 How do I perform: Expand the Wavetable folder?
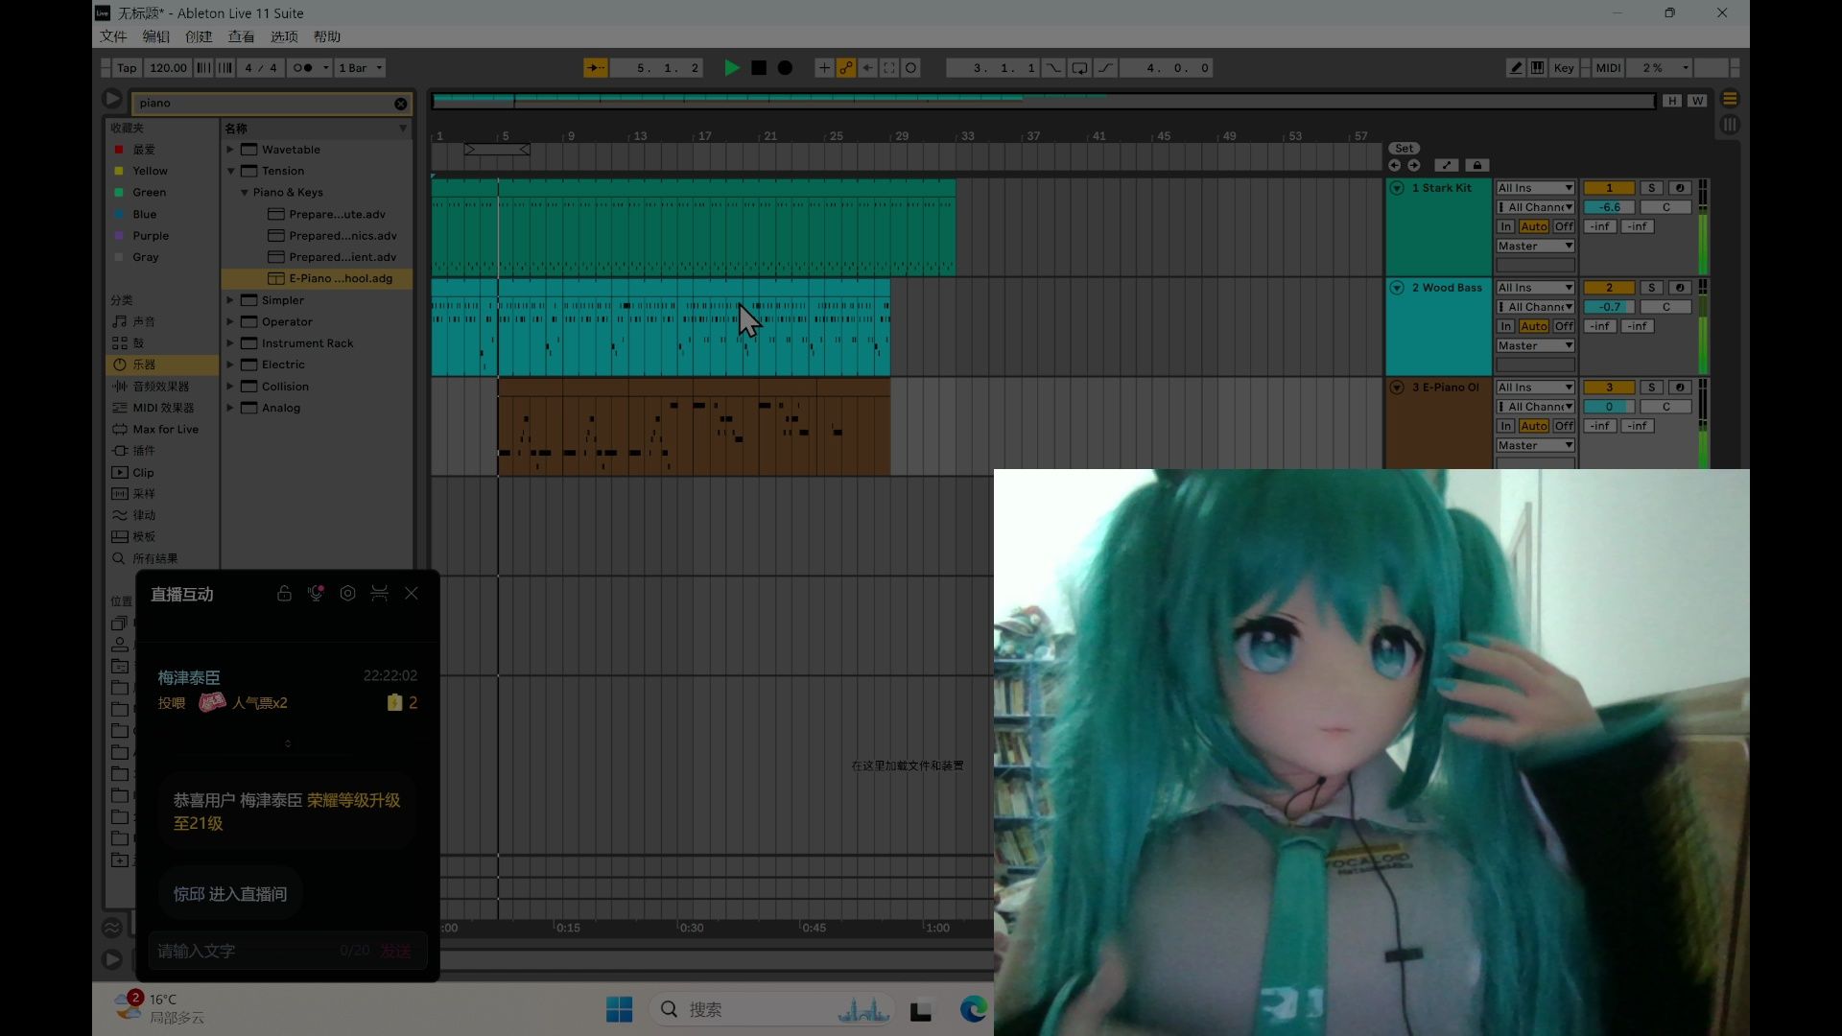coord(230,150)
